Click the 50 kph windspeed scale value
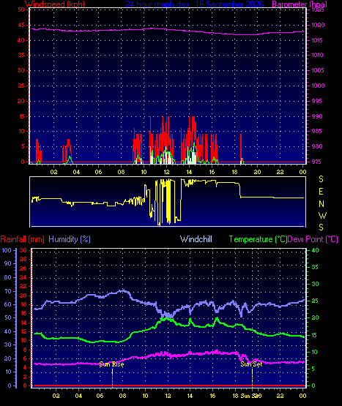 pyautogui.click(x=21, y=10)
